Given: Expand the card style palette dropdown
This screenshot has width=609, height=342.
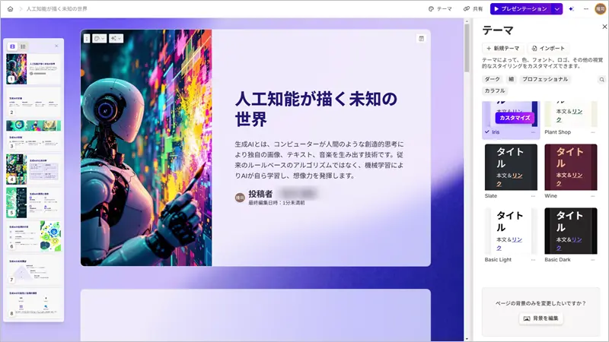Looking at the screenshot, I should click(100, 38).
